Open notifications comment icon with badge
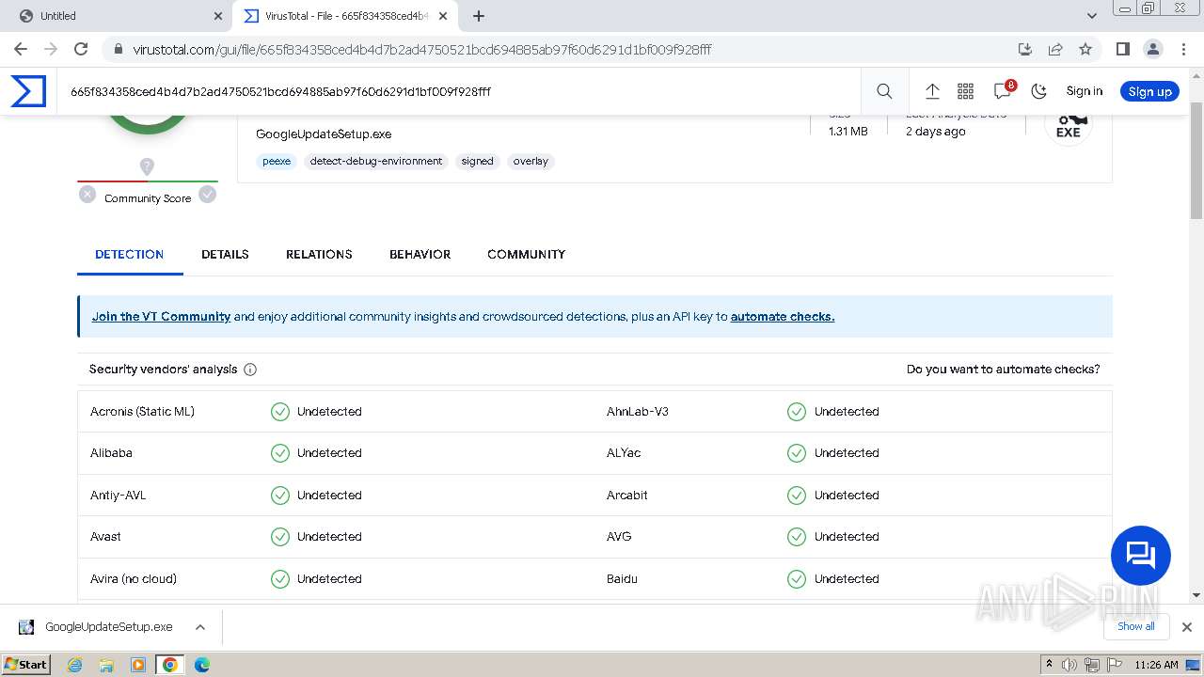The height and width of the screenshot is (677, 1204). click(x=1004, y=90)
